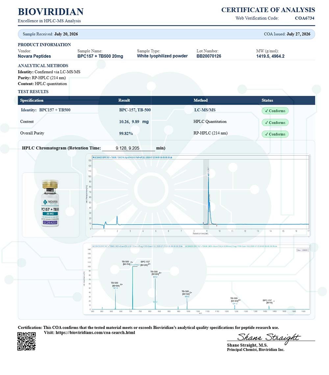This screenshot has height=375, width=329.
Task: Select lot number BB20070126
Action: point(209,56)
